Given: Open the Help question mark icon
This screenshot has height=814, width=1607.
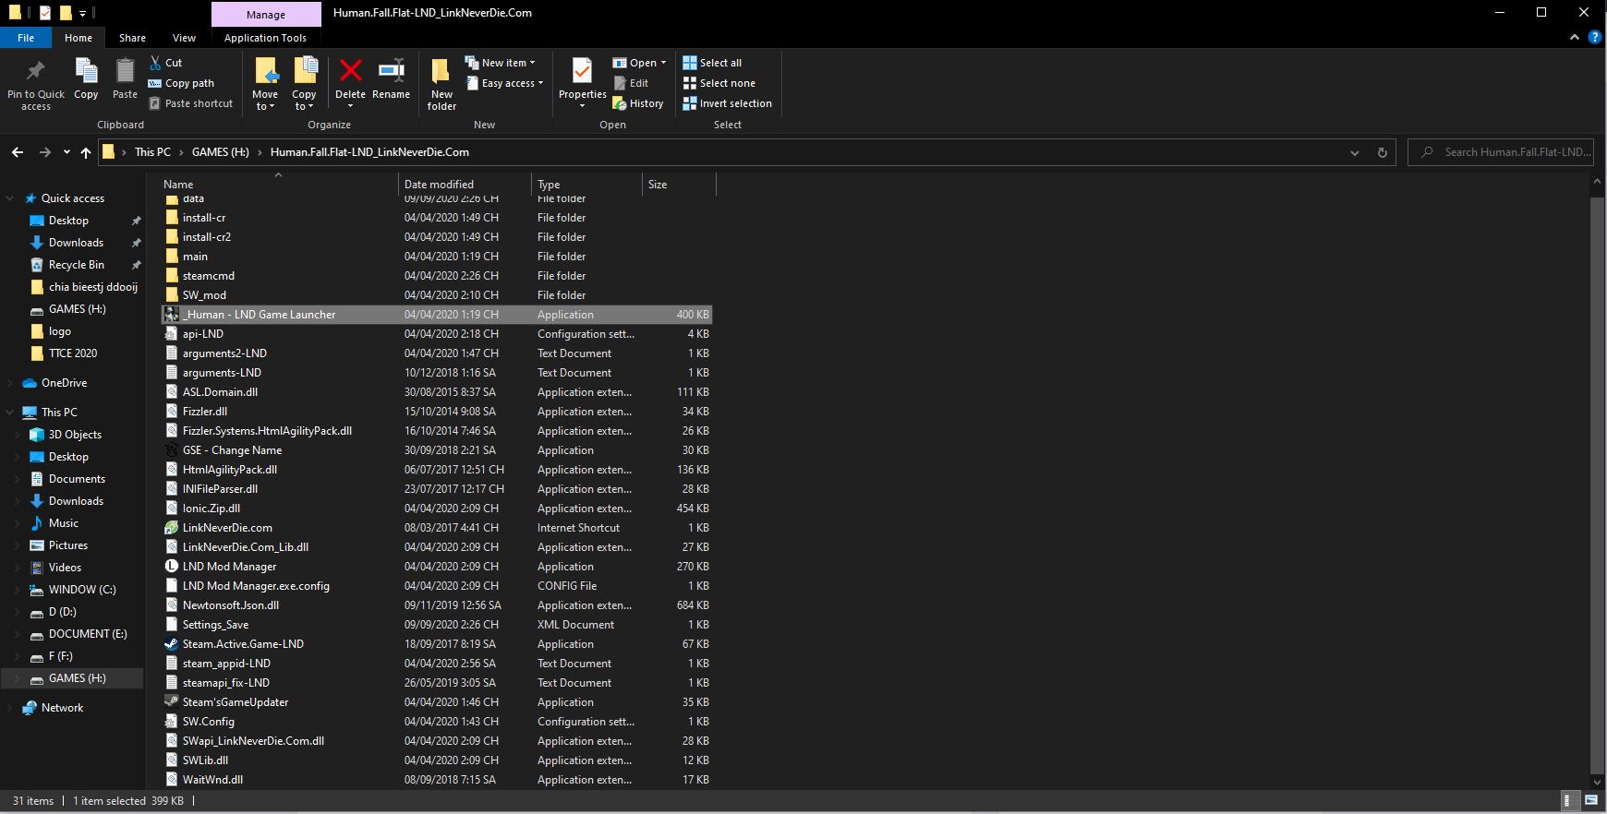Looking at the screenshot, I should (x=1594, y=38).
